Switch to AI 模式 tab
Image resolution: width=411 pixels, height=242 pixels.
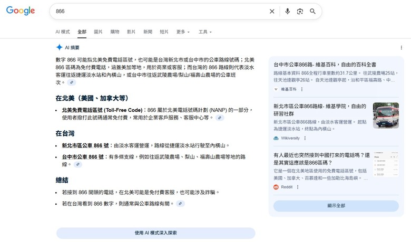pos(63,32)
